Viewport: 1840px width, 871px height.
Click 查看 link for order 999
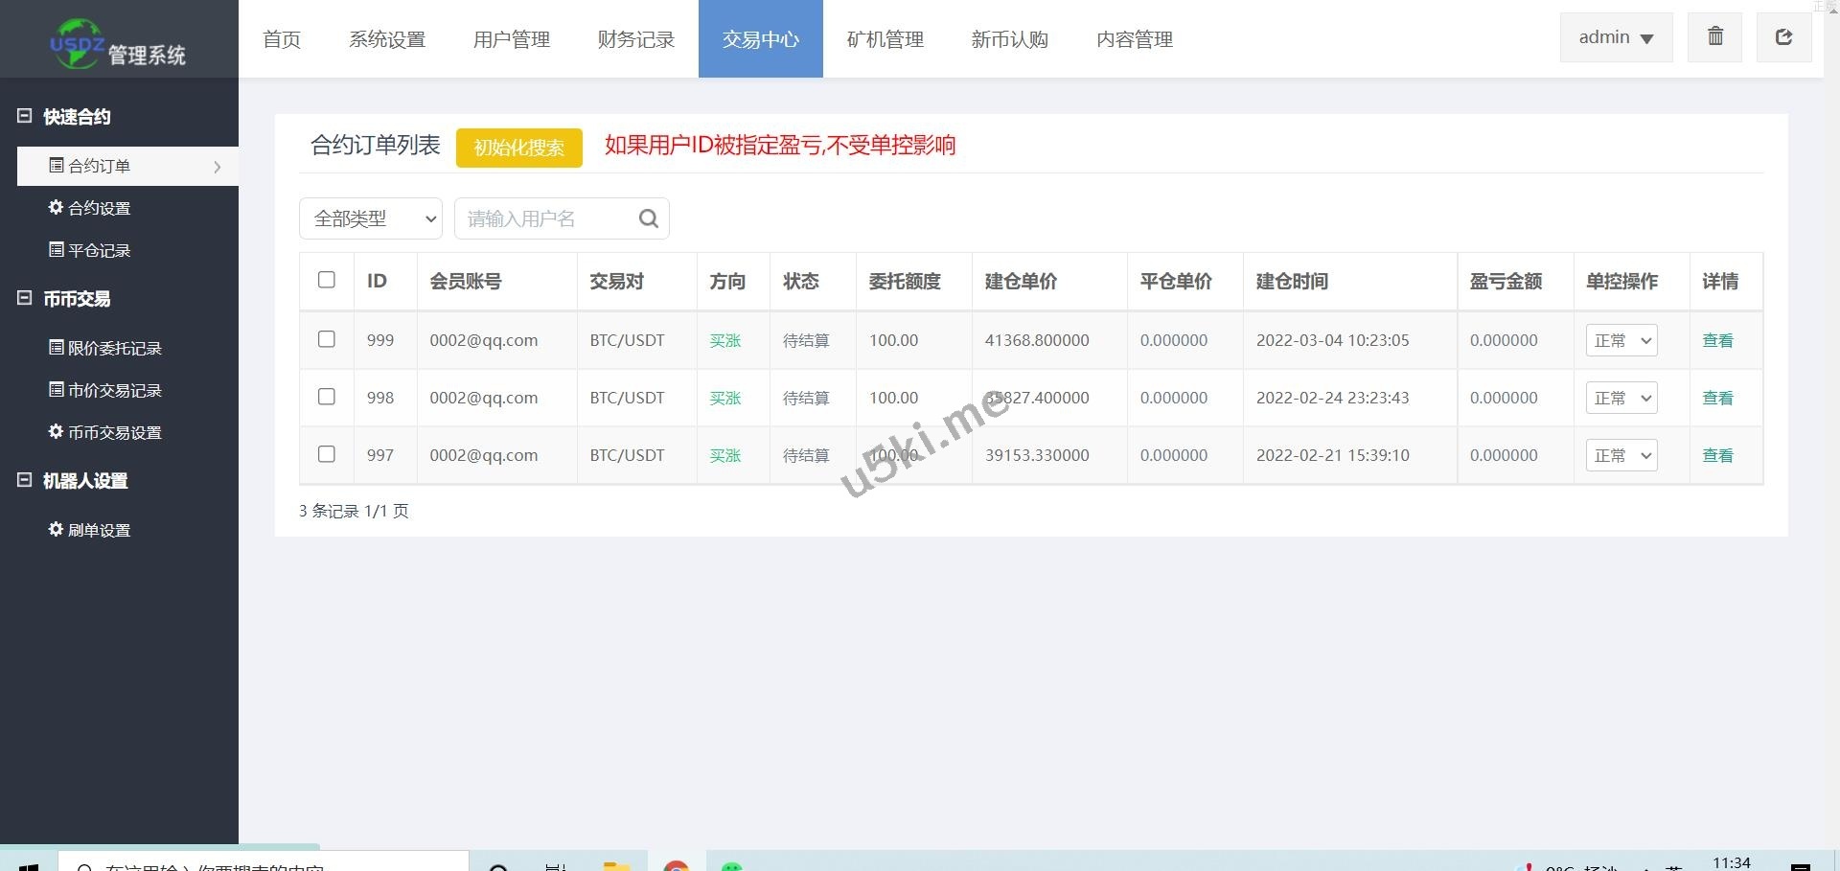[1717, 340]
